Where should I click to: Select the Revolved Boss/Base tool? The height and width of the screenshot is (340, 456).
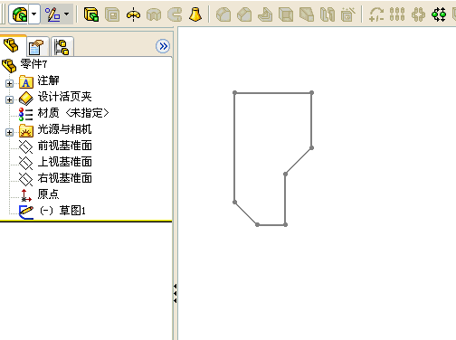tap(133, 14)
